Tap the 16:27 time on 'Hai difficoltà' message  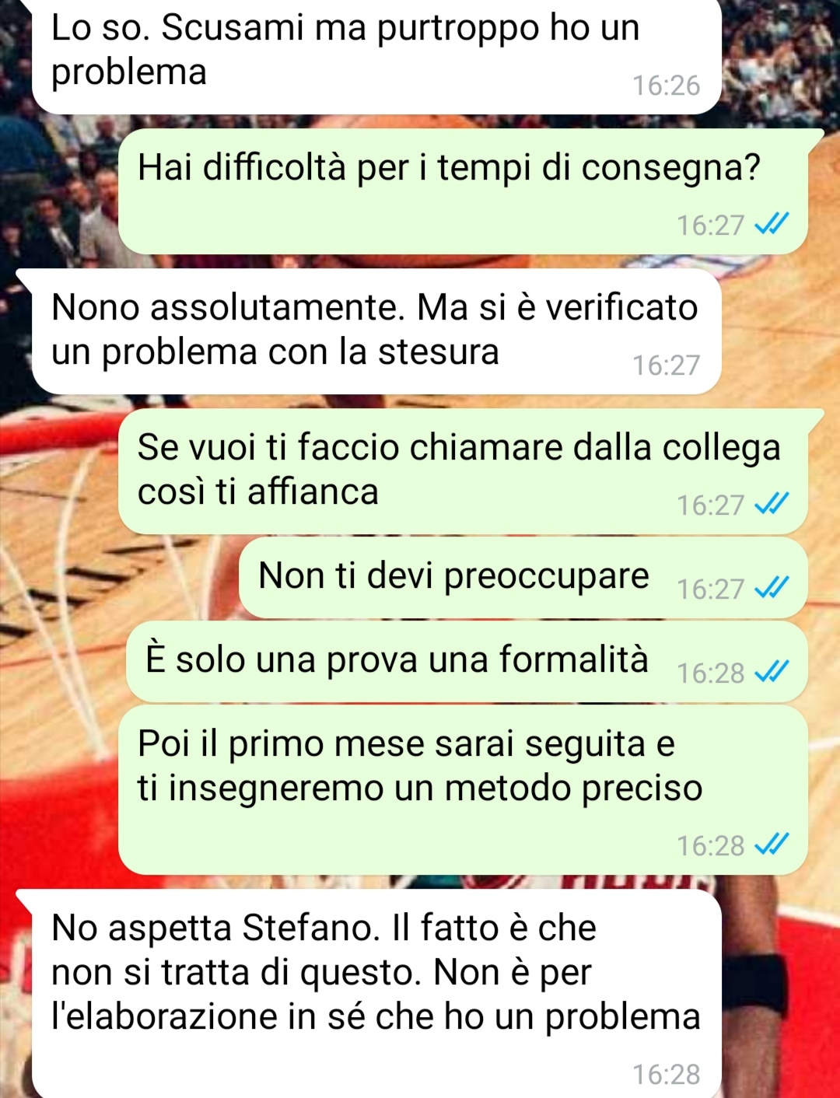pyautogui.click(x=711, y=225)
